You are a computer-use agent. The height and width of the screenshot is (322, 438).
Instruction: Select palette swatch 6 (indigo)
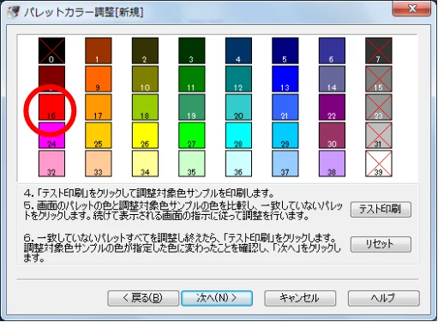[x=332, y=51]
